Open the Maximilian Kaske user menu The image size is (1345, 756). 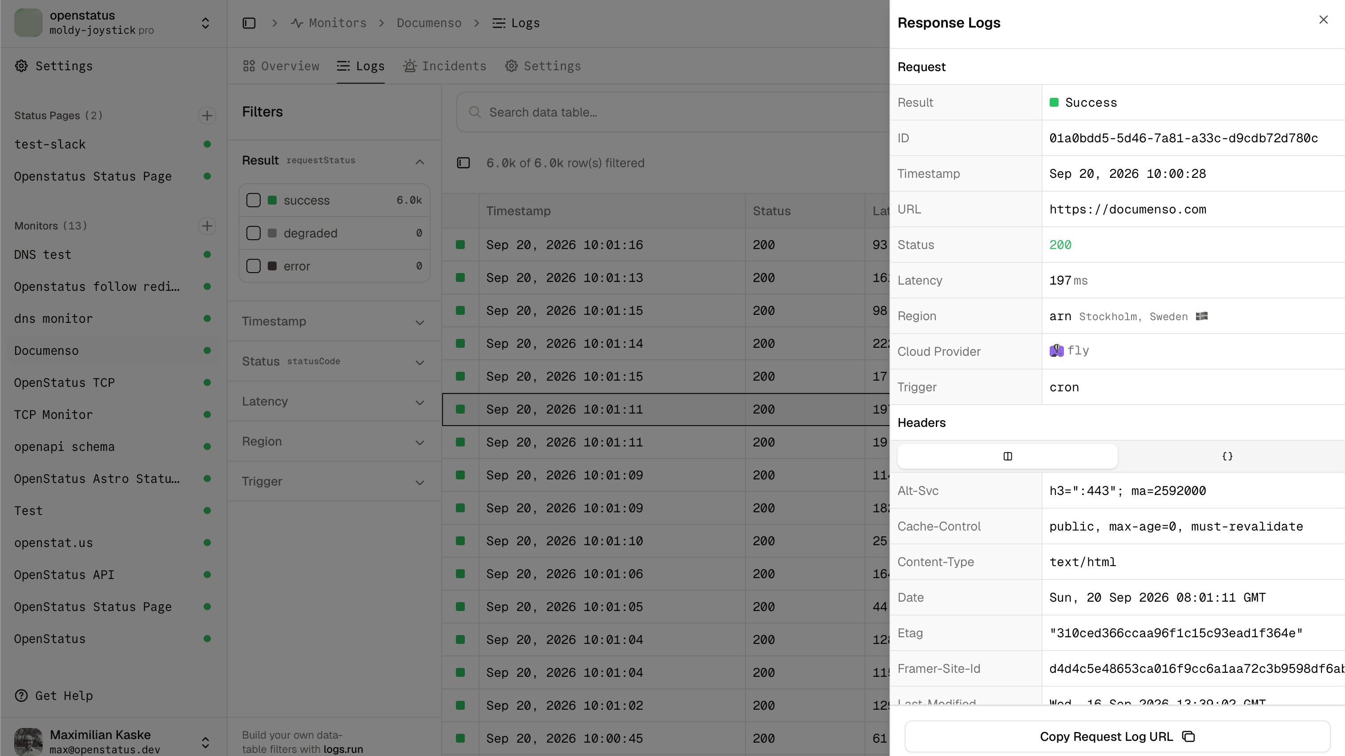205,742
